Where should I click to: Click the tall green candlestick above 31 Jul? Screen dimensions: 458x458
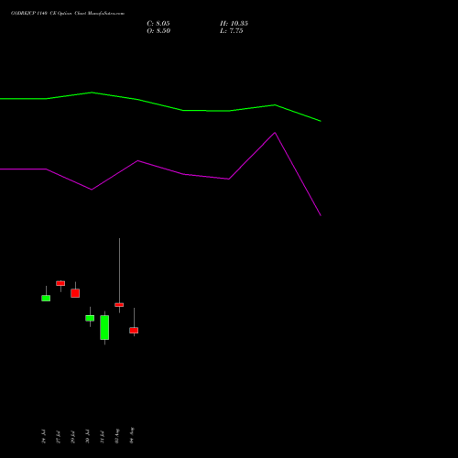tap(104, 327)
